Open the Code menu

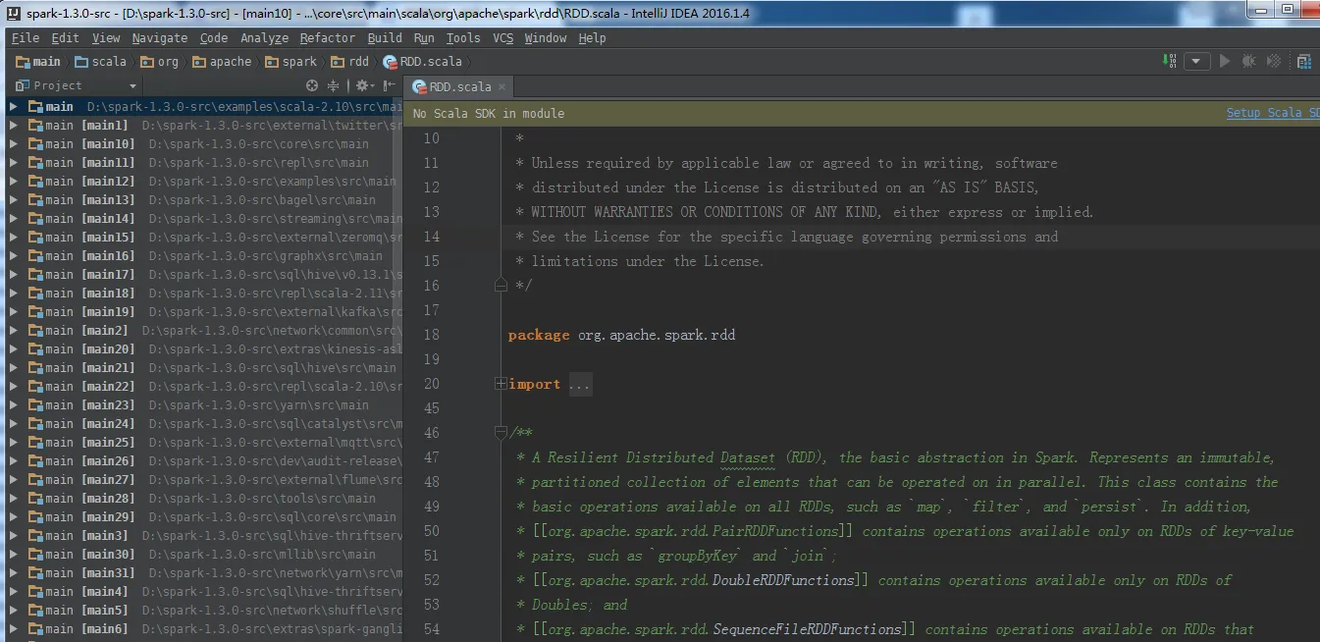(214, 37)
